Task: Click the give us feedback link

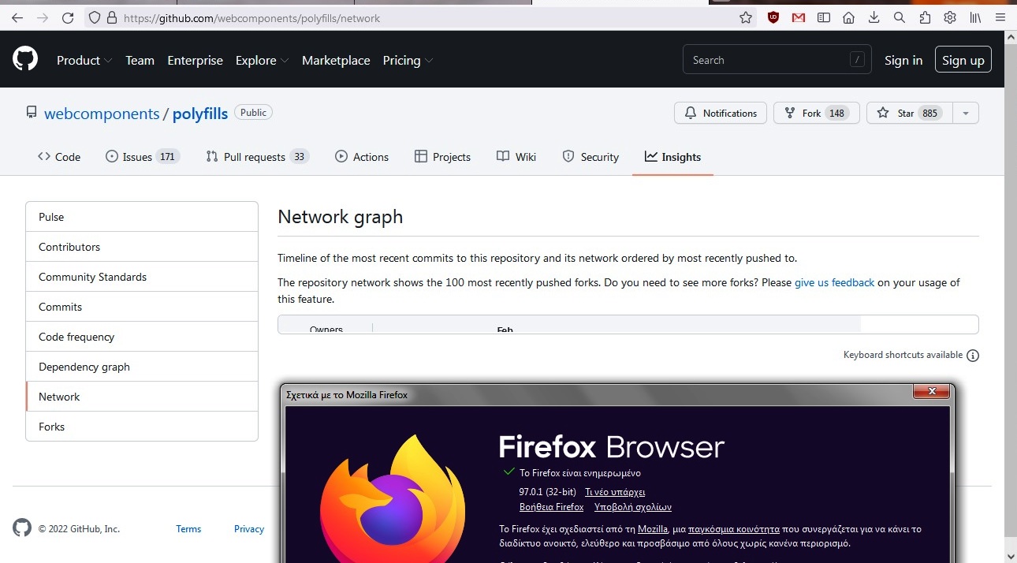Action: coord(834,282)
